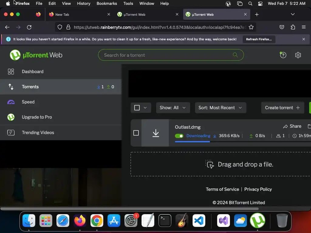Click the Outlast.dmg torrent name

click(x=188, y=127)
